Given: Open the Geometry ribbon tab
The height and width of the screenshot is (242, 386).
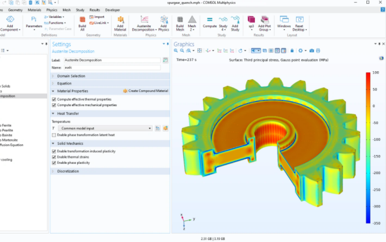Looking at the screenshot, I should (15, 10).
